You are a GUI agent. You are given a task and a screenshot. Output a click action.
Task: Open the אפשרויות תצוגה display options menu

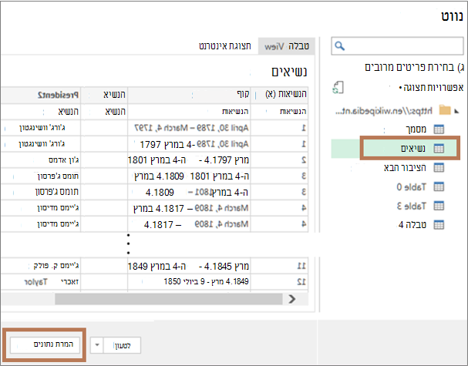[431, 88]
